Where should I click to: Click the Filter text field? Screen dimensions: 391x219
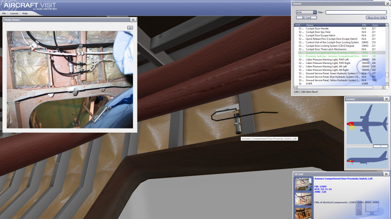(356, 12)
